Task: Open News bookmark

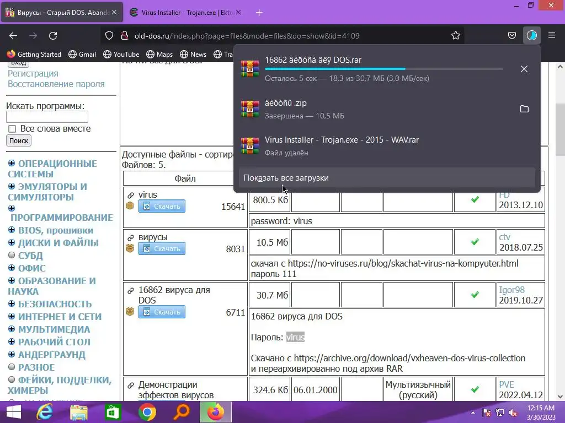Action: [193, 55]
